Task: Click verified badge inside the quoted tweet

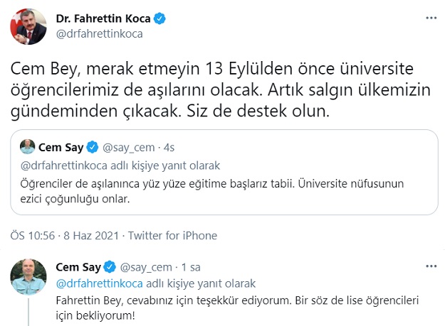Action: 93,148
